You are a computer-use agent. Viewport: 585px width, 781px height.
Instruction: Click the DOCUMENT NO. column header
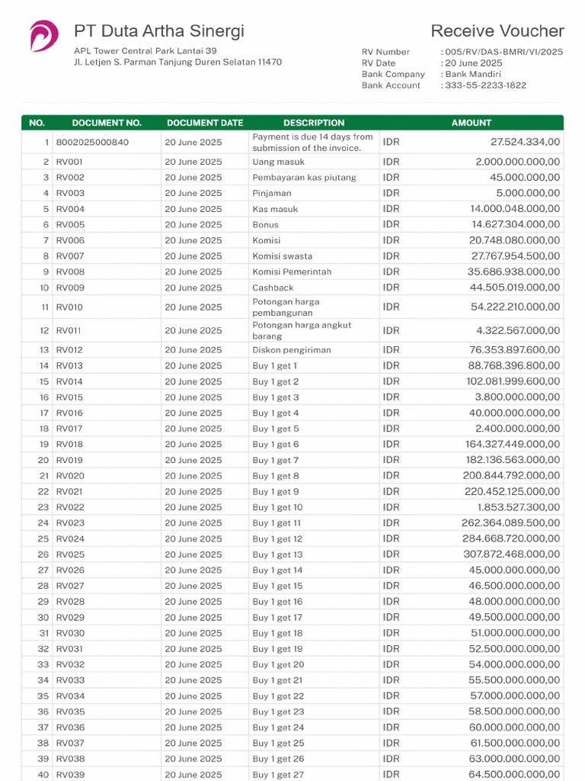tap(107, 123)
